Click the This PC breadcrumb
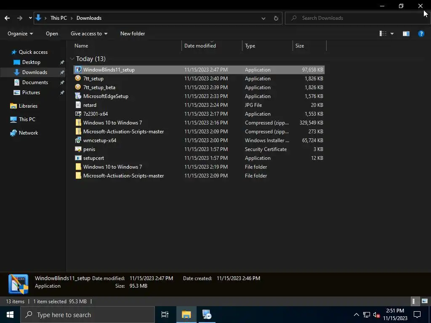 pos(59,18)
